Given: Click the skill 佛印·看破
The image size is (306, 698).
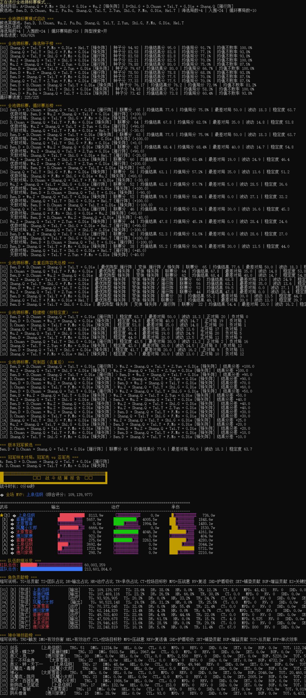Looking at the screenshot, I should point(20,689).
